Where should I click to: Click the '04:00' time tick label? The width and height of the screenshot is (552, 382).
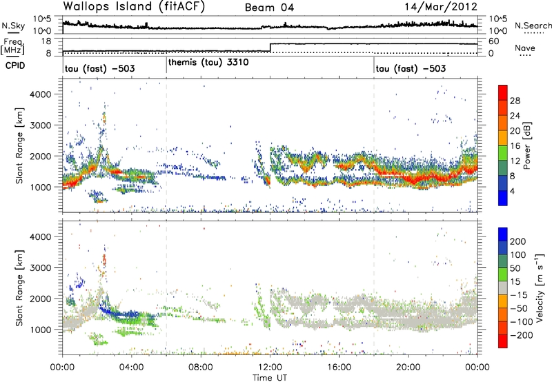(132, 368)
